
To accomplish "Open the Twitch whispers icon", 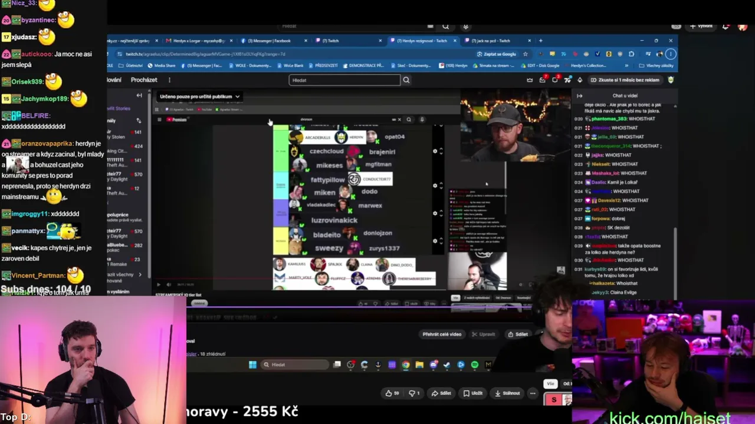I will pos(555,80).
